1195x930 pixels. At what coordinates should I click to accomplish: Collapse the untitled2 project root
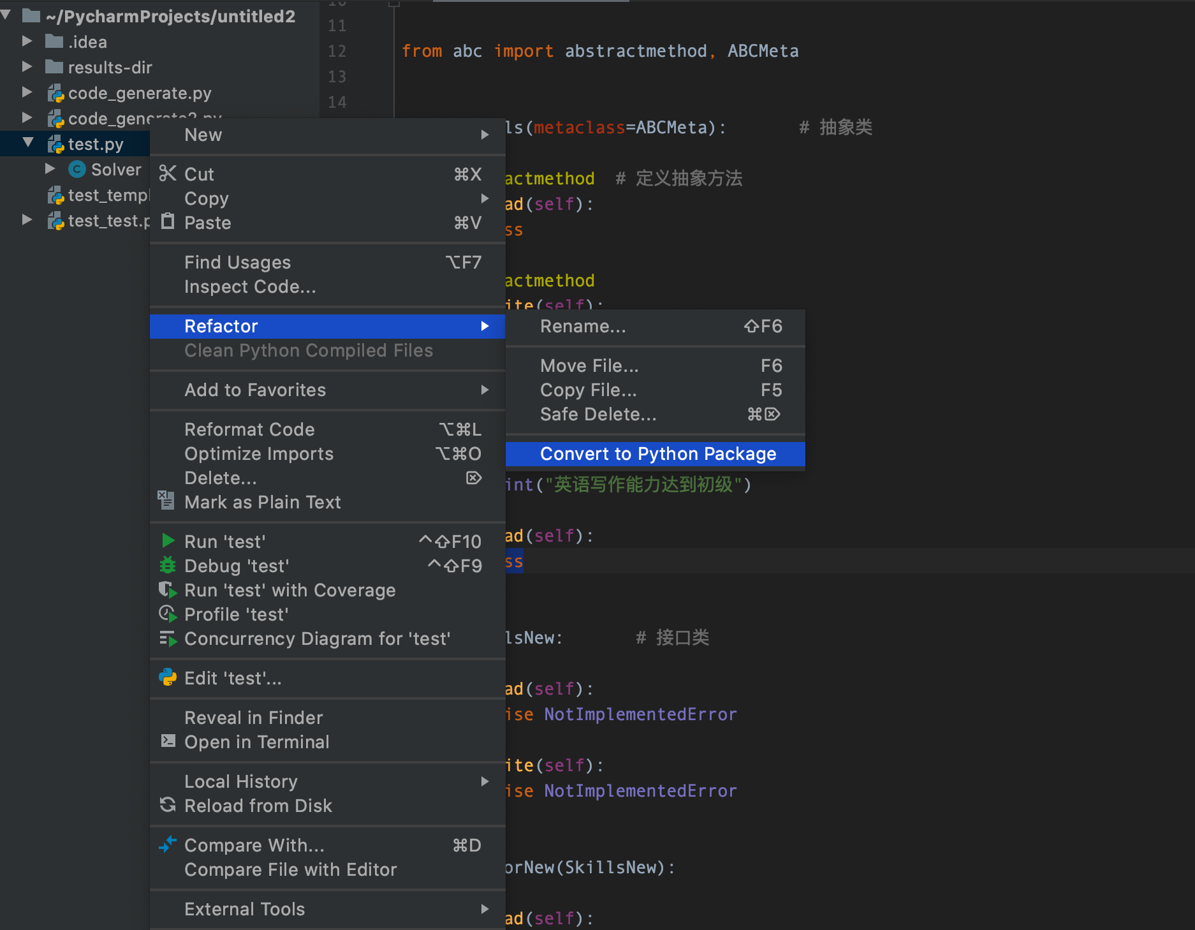tap(5, 15)
